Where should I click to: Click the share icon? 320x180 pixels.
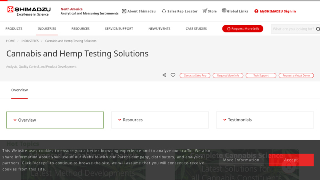[164, 75]
